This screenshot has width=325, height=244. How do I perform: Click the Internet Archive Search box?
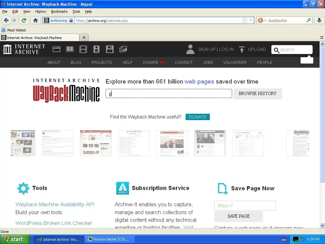[x=292, y=50]
